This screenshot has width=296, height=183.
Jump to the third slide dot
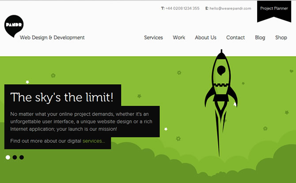(22, 157)
